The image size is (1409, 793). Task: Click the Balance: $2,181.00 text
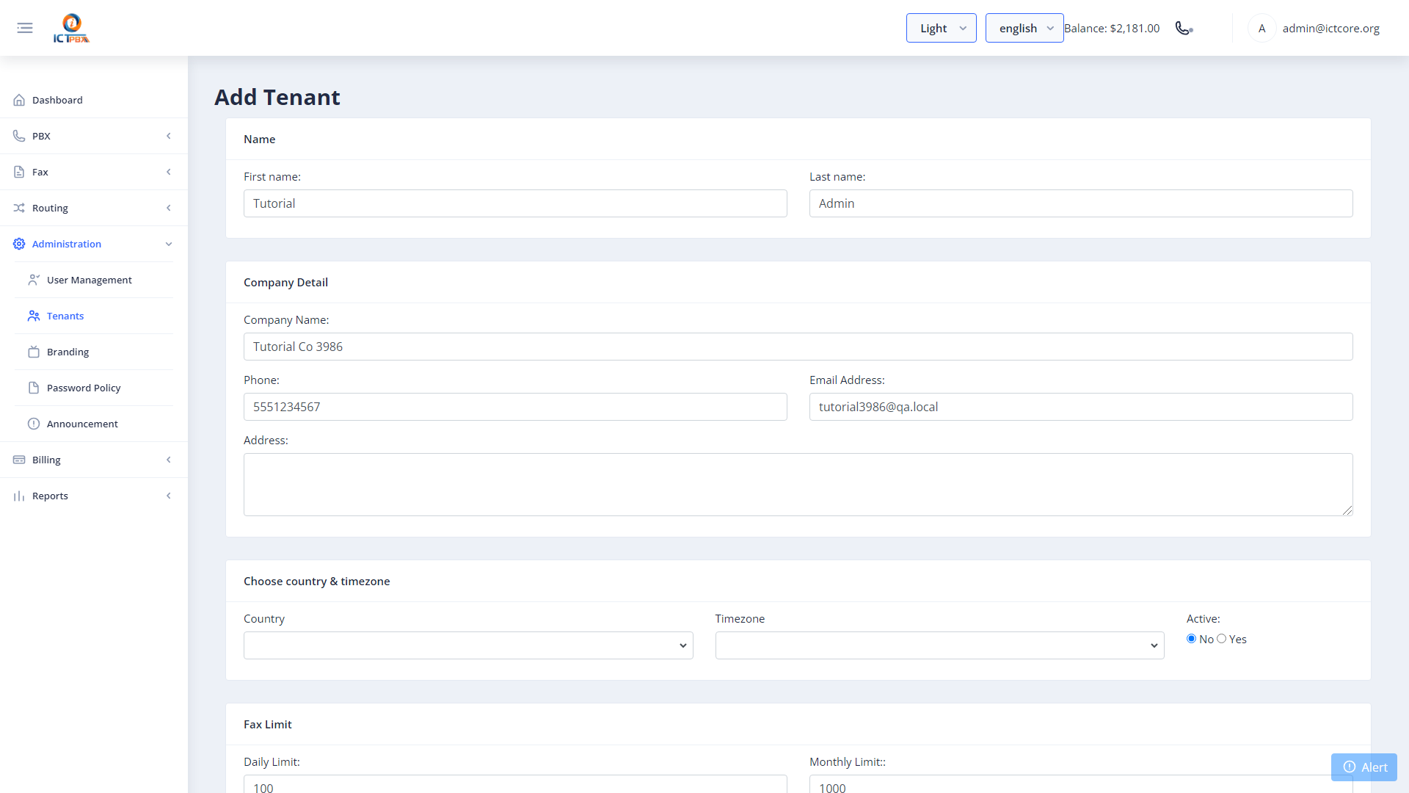point(1112,28)
